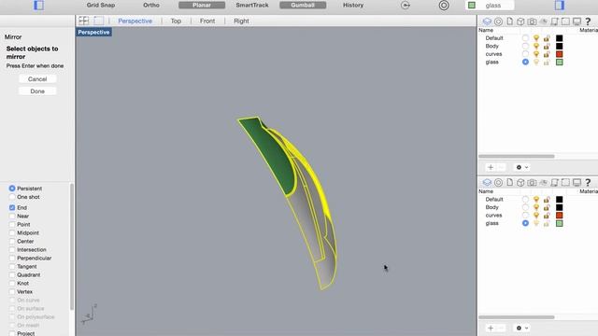Open circle Properties icon in upper panel
The height and width of the screenshot is (336, 598).
click(x=498, y=21)
